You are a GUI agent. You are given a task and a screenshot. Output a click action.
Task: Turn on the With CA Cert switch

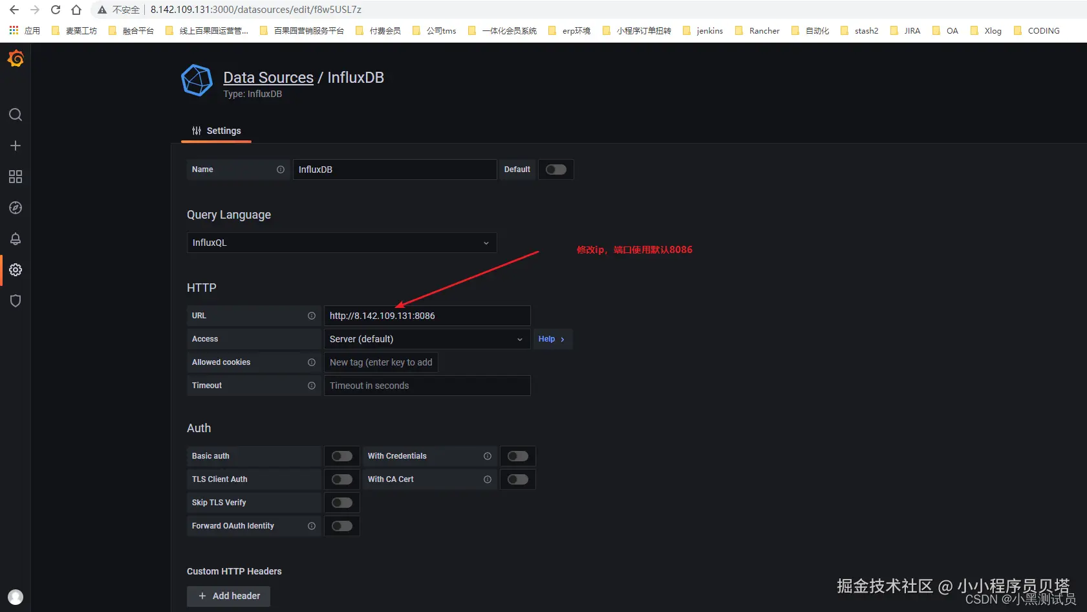tap(518, 479)
